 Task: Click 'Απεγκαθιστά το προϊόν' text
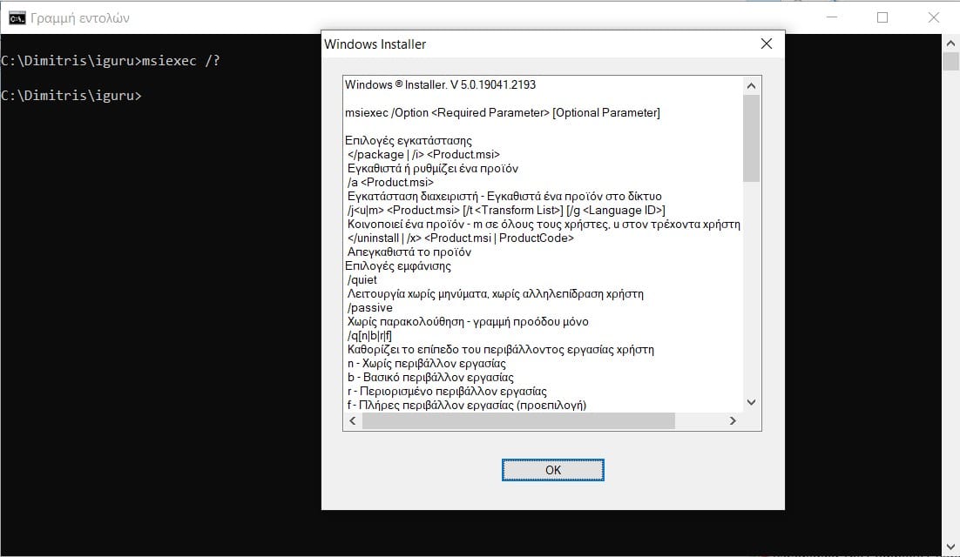(x=409, y=252)
